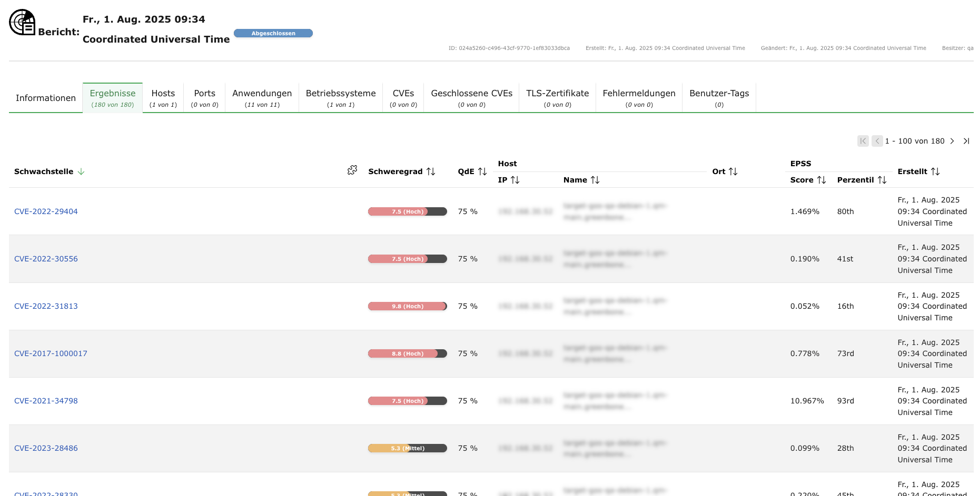Sort by QdE column arrows
979x496 pixels.
482,171
